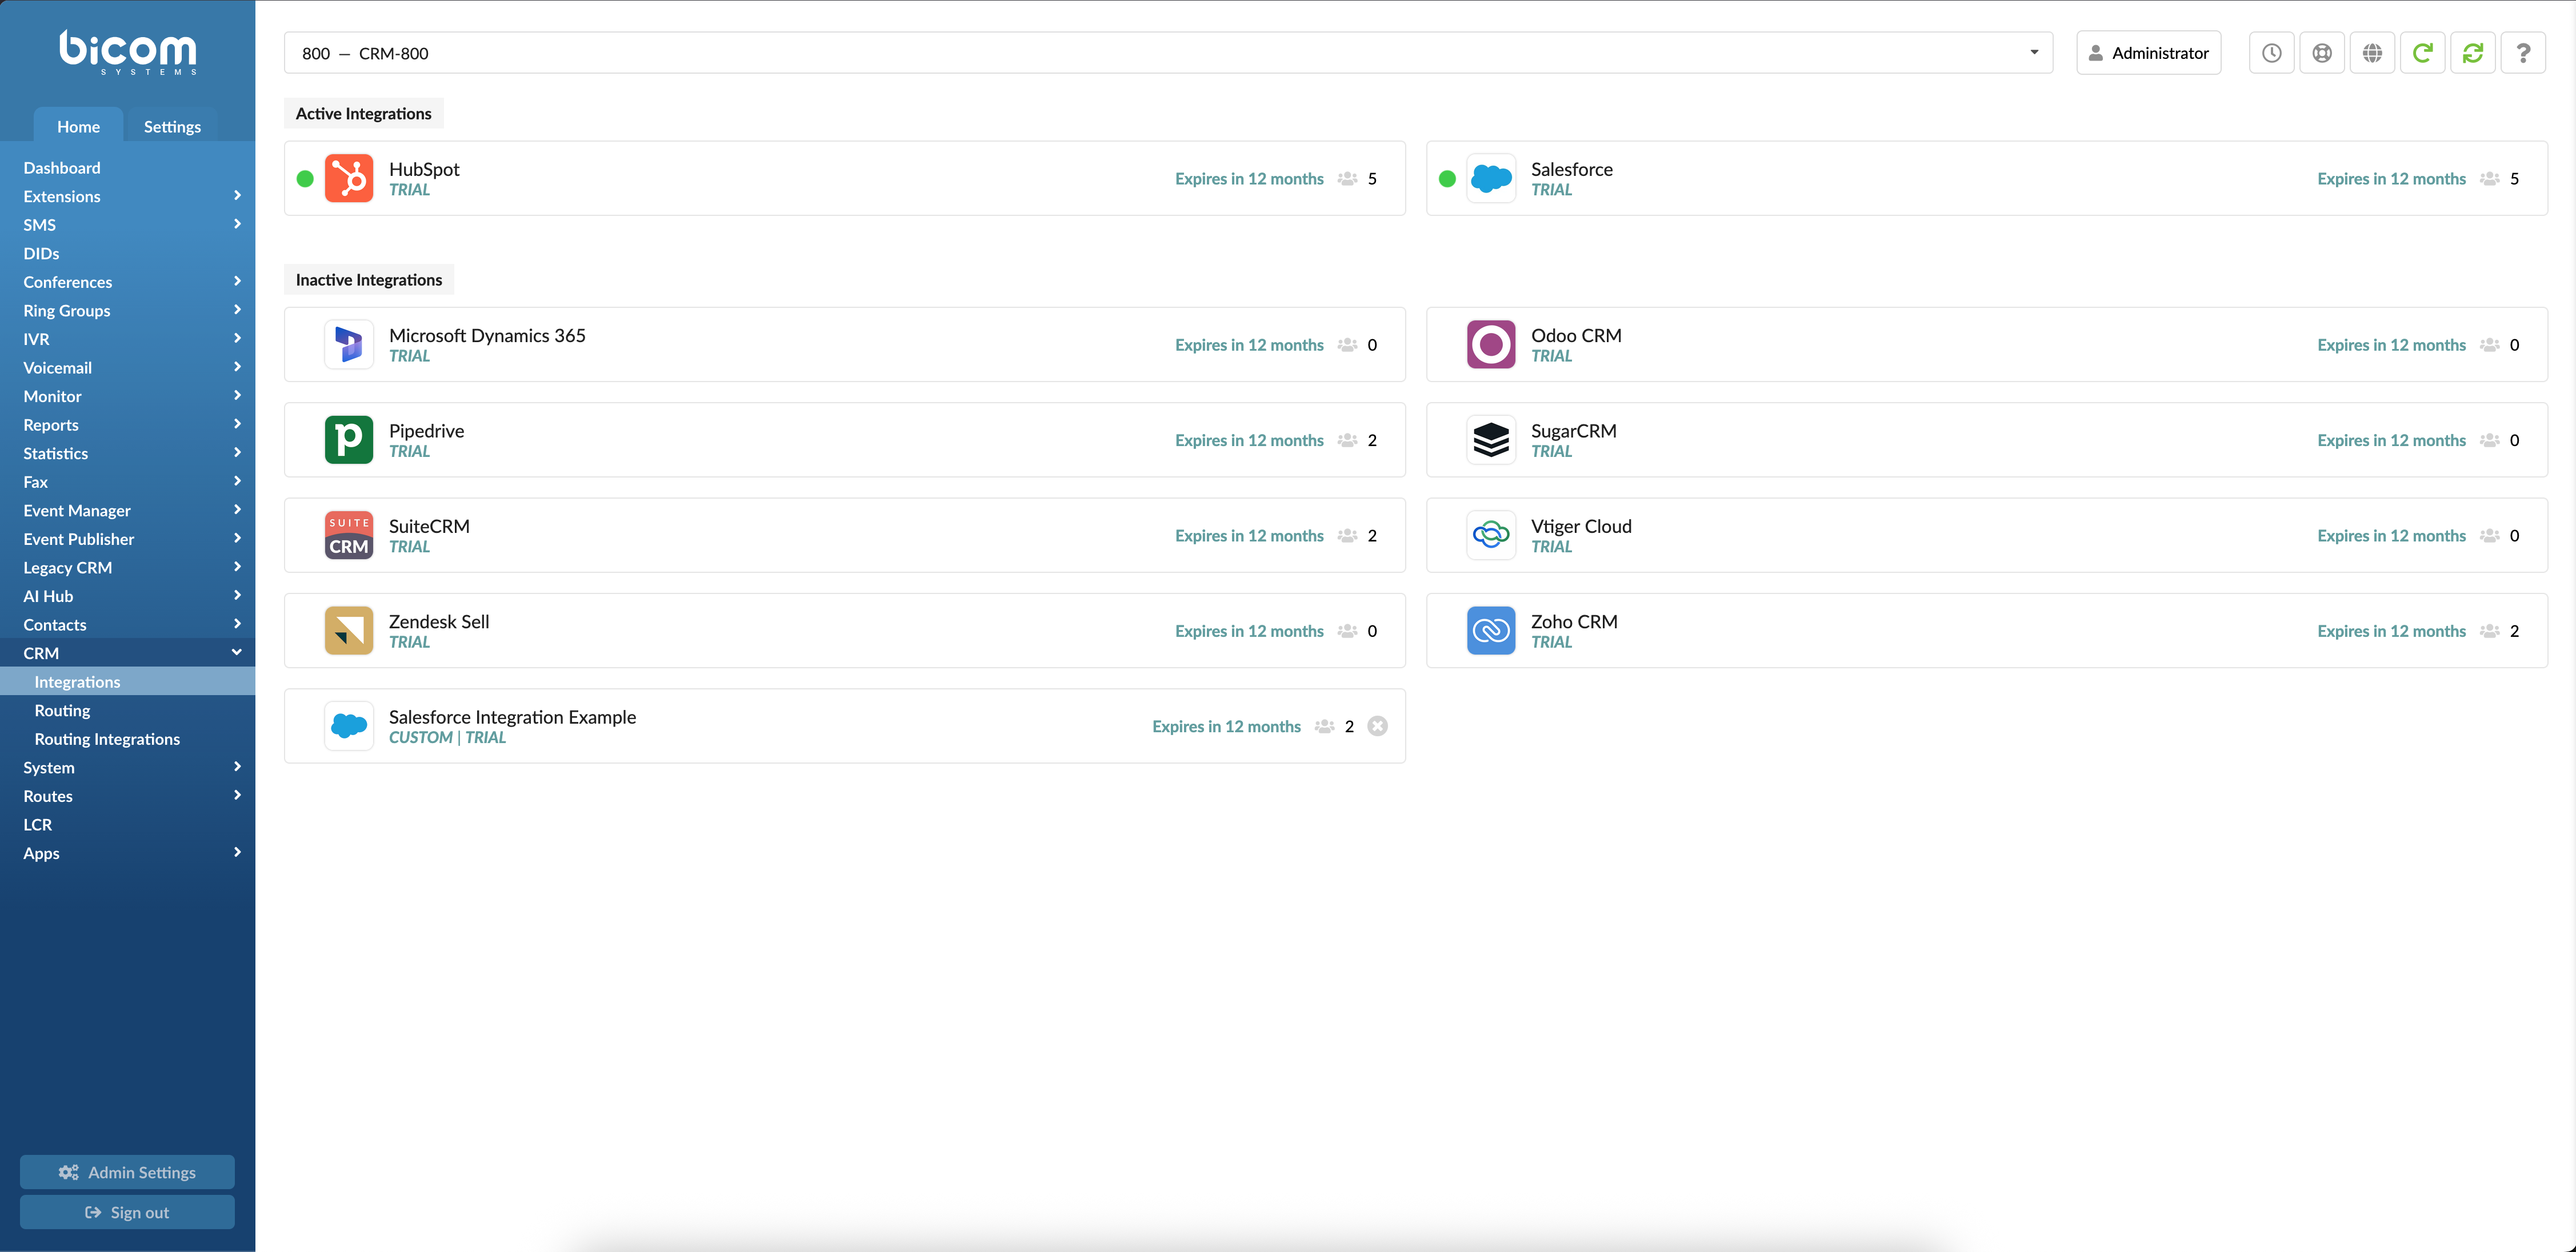Open the Dashboard menu item

click(x=128, y=168)
